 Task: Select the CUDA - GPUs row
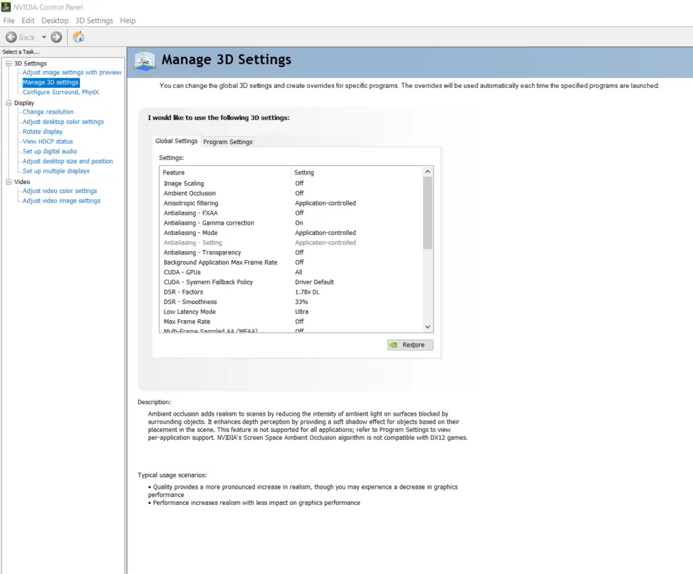(291, 272)
